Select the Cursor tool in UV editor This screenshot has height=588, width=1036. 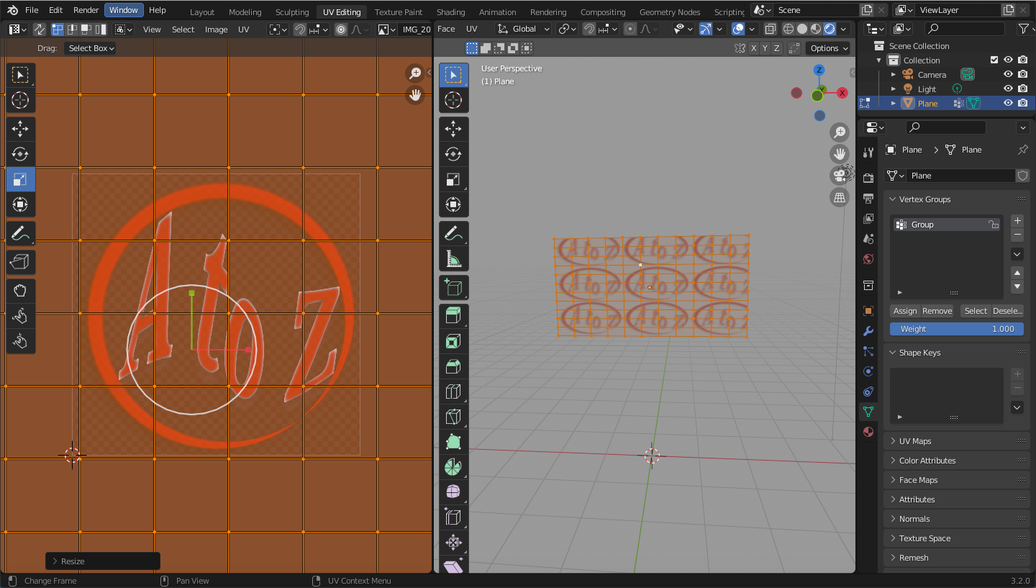[x=21, y=100]
